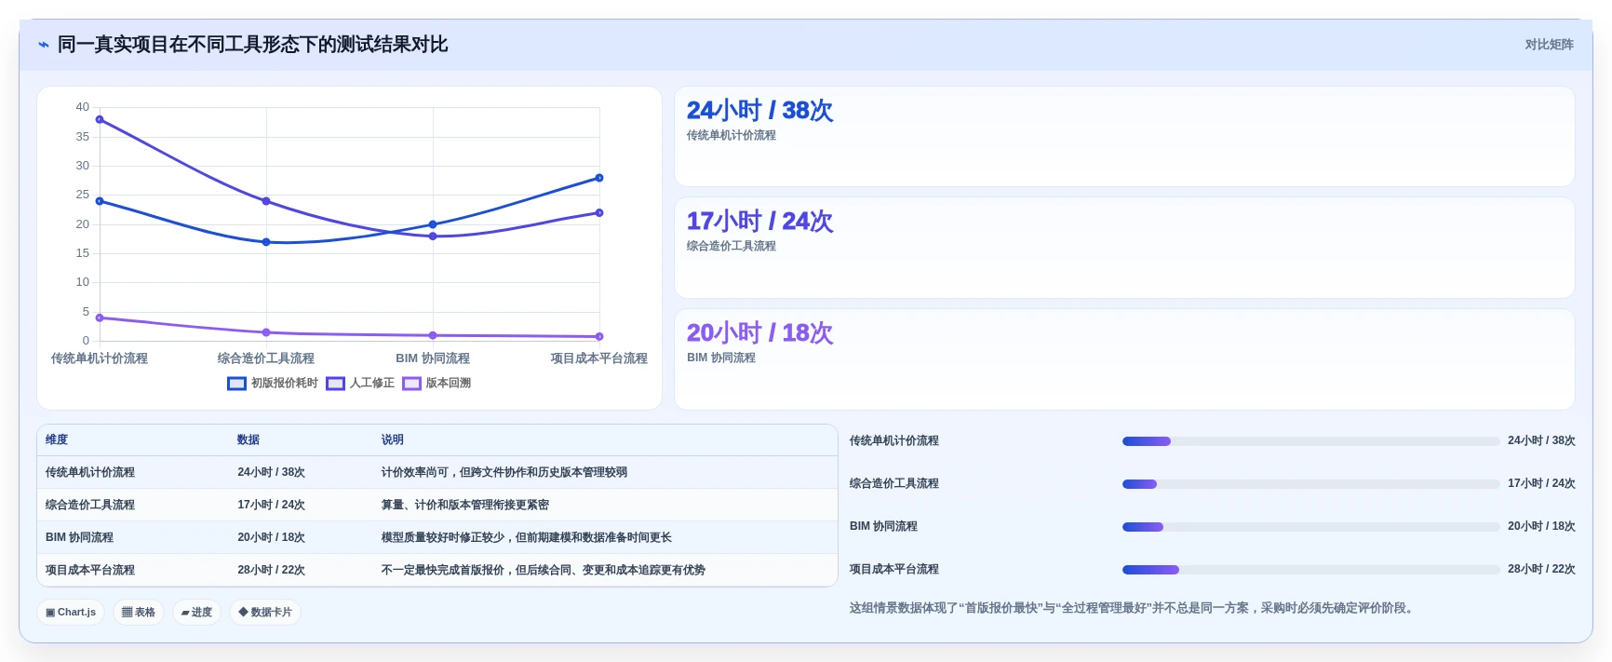The width and height of the screenshot is (1612, 662).
Task: Click the chart x-axis label 项目成本平台流程
Action: click(599, 358)
